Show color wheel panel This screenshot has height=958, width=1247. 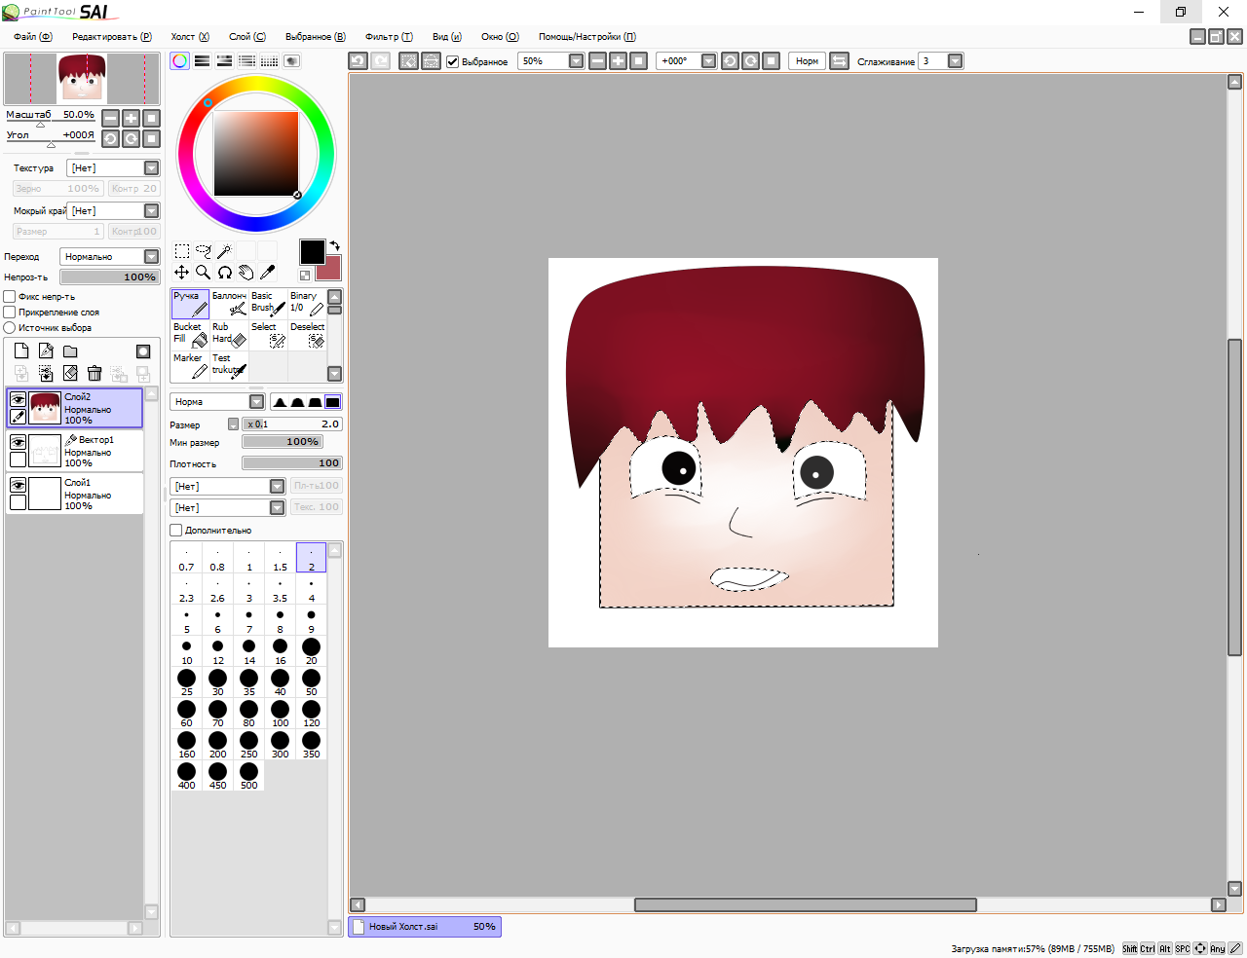(180, 60)
